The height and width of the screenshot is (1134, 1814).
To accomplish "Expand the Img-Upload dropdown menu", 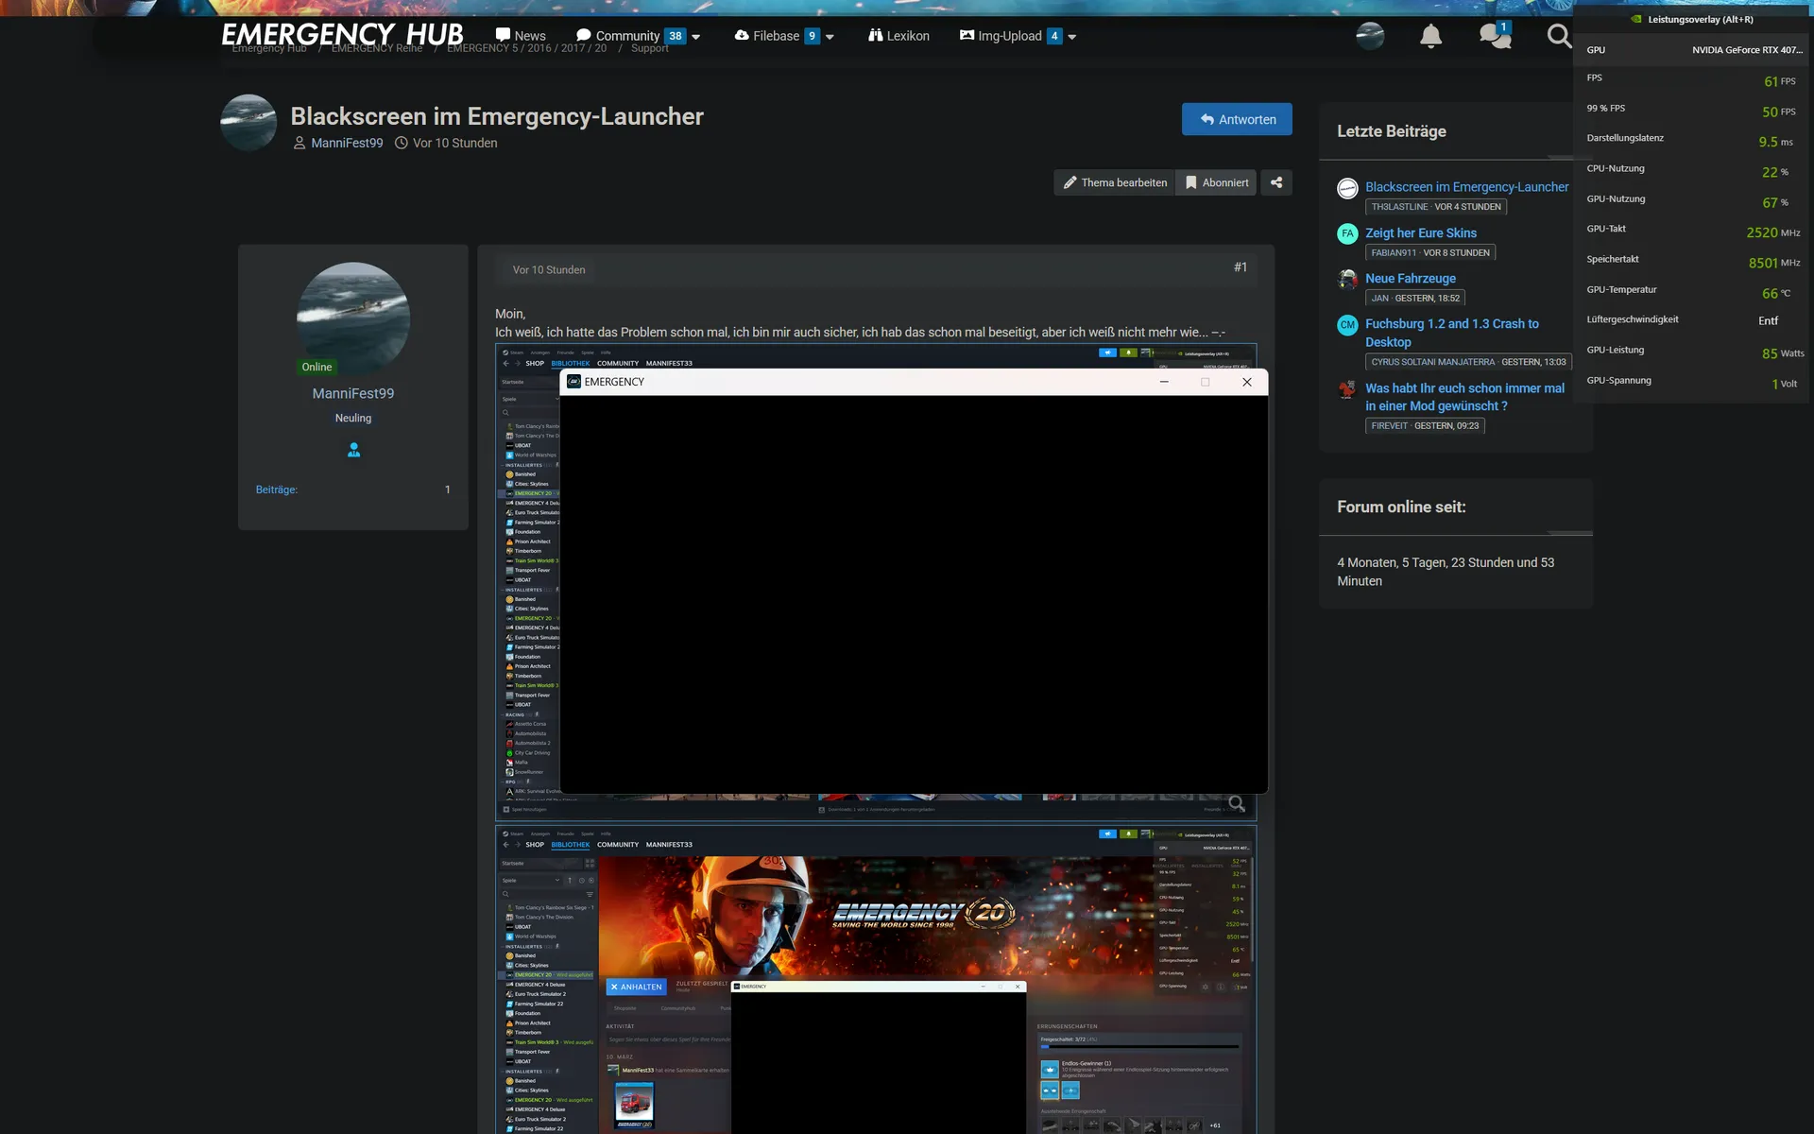I will (1071, 37).
